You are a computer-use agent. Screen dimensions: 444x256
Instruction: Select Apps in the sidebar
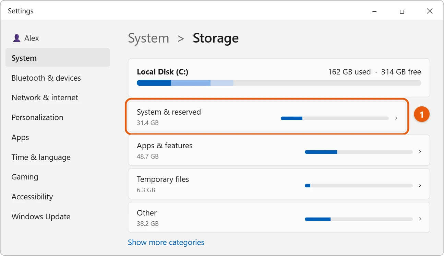coord(20,137)
